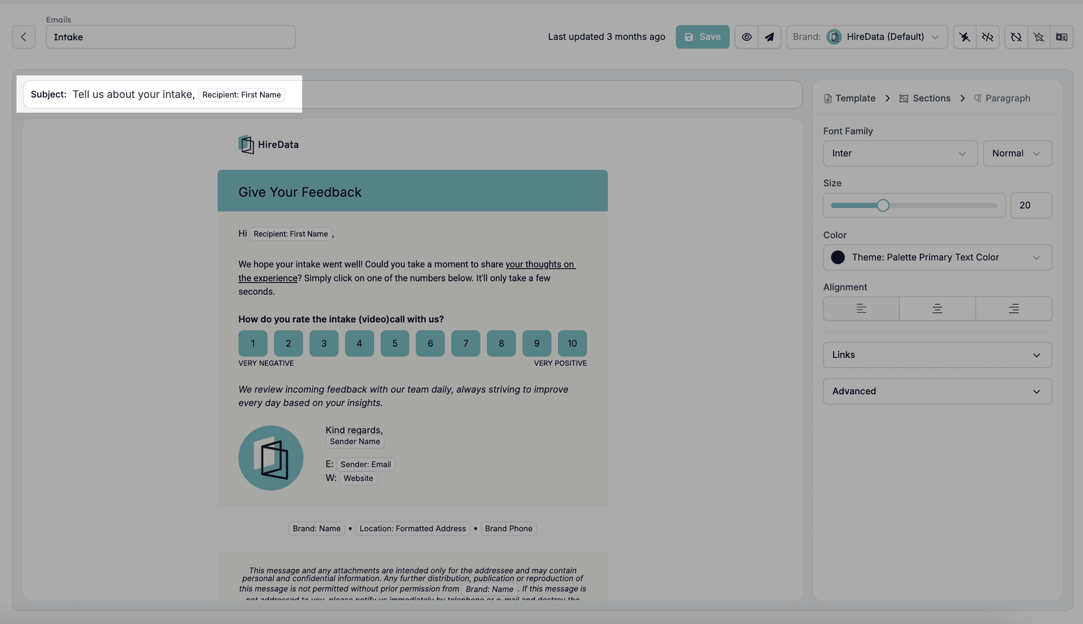The width and height of the screenshot is (1083, 624).
Task: Toggle the crossed-out sync arrows icon
Action: pyautogui.click(x=1016, y=37)
